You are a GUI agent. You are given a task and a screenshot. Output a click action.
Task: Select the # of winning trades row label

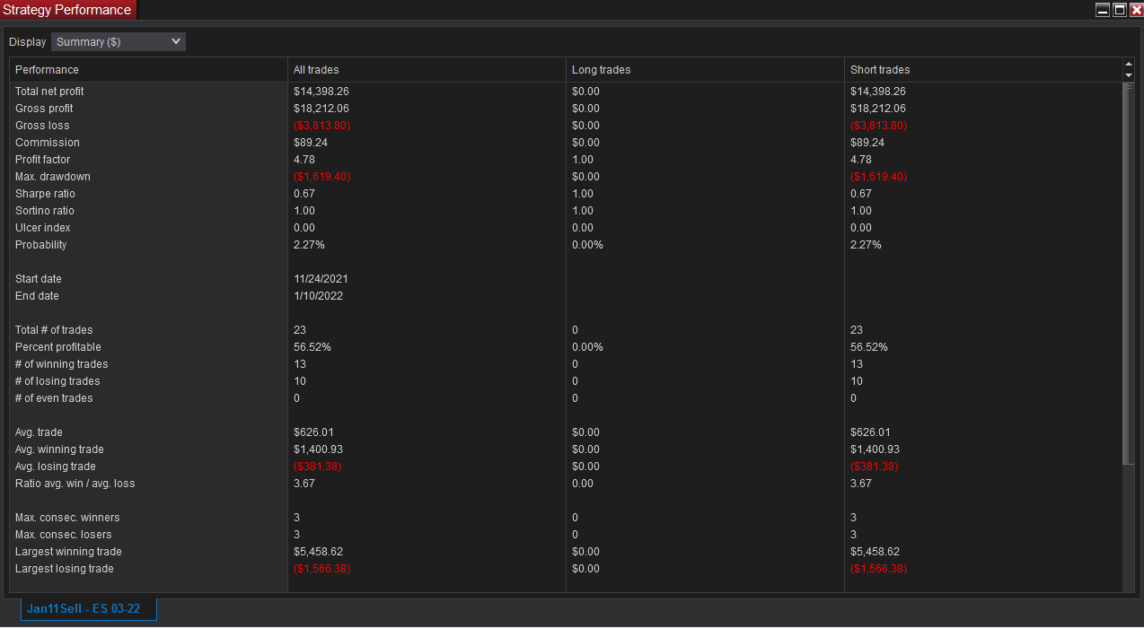click(x=61, y=364)
